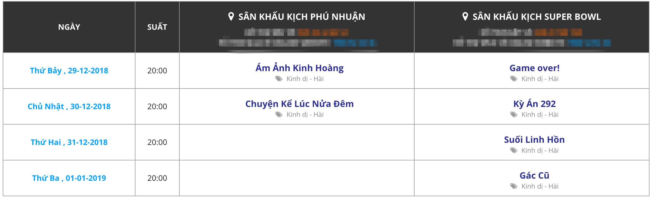Select date Chủ Nhật, 30-12-2018
Viewport: 655px width, 199px height.
pyautogui.click(x=69, y=106)
